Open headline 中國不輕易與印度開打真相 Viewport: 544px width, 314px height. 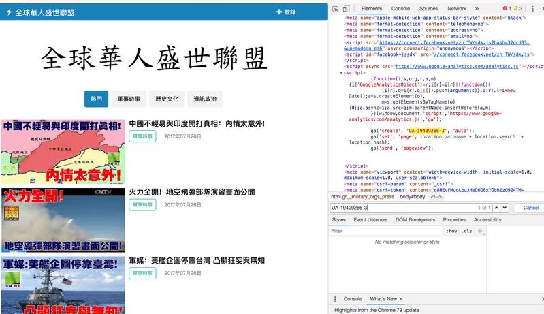click(197, 124)
